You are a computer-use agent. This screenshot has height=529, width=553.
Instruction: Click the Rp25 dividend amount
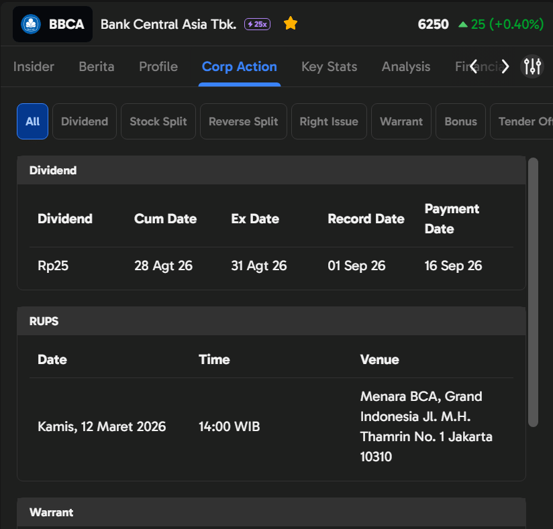pos(53,266)
